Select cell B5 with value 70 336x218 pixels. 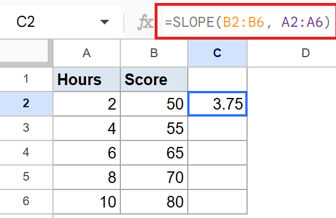154,177
